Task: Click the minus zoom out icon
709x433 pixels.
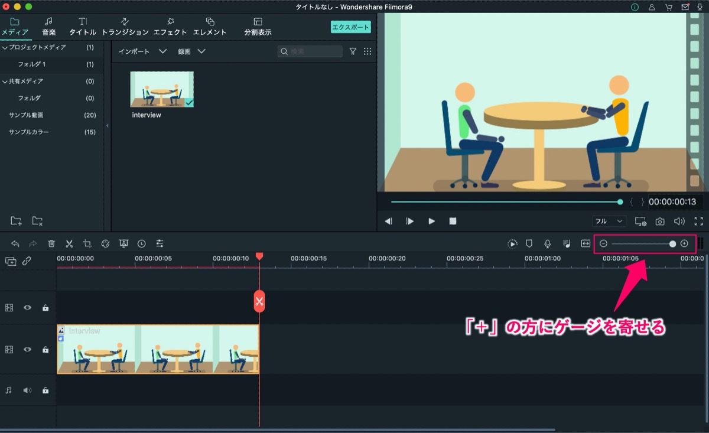Action: click(x=603, y=243)
